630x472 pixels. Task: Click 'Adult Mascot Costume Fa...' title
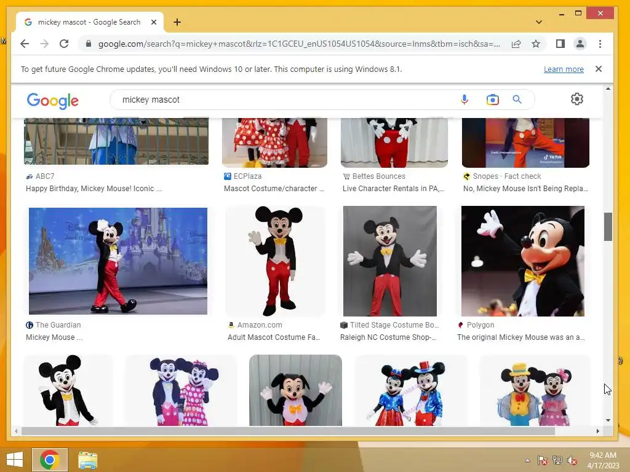coord(274,337)
